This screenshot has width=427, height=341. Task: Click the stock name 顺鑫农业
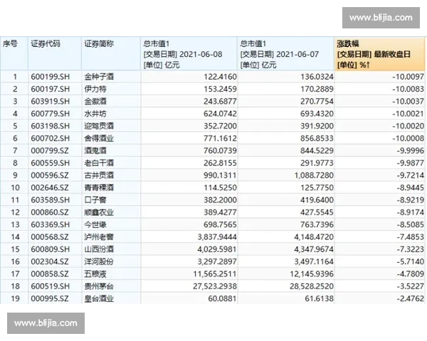click(x=99, y=212)
